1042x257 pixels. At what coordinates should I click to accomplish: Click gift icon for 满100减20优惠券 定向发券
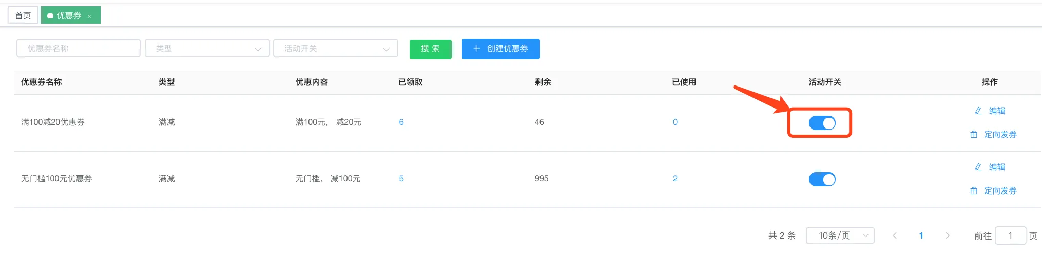[x=974, y=135]
